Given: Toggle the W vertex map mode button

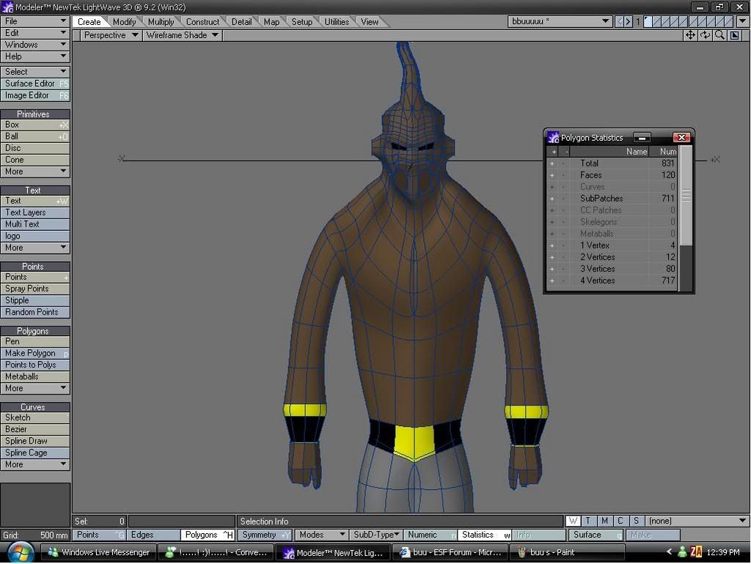Looking at the screenshot, I should 573,521.
